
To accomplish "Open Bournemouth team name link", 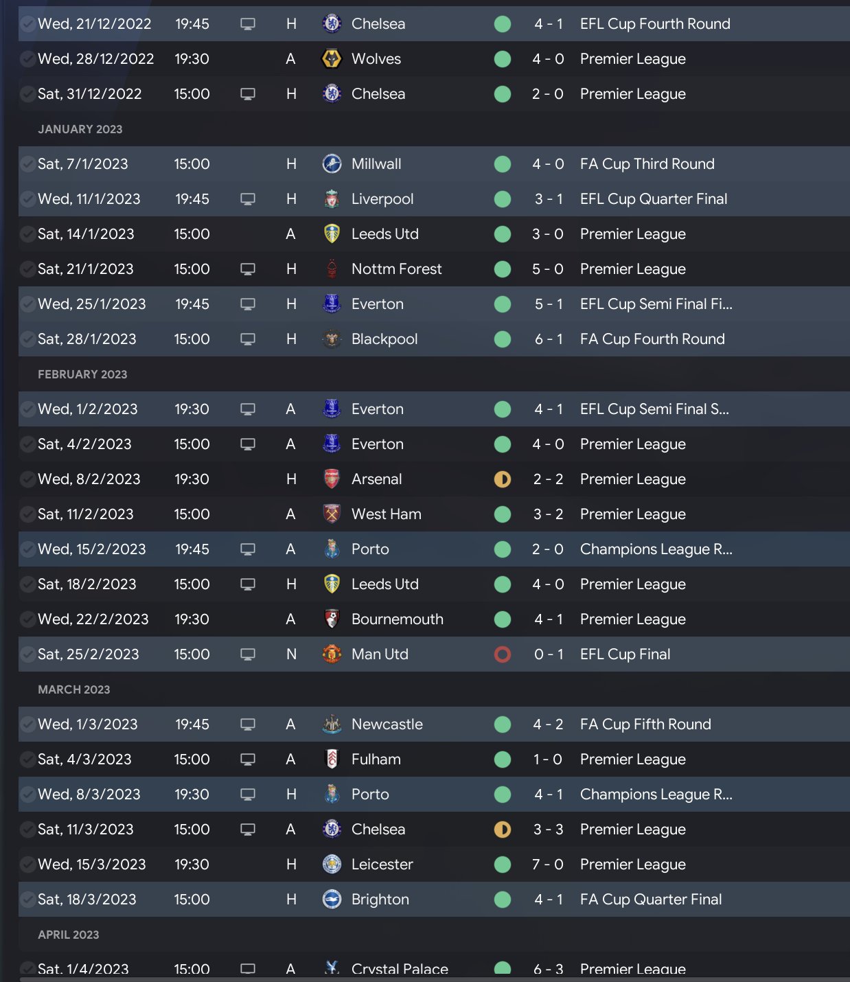I will click(x=397, y=619).
